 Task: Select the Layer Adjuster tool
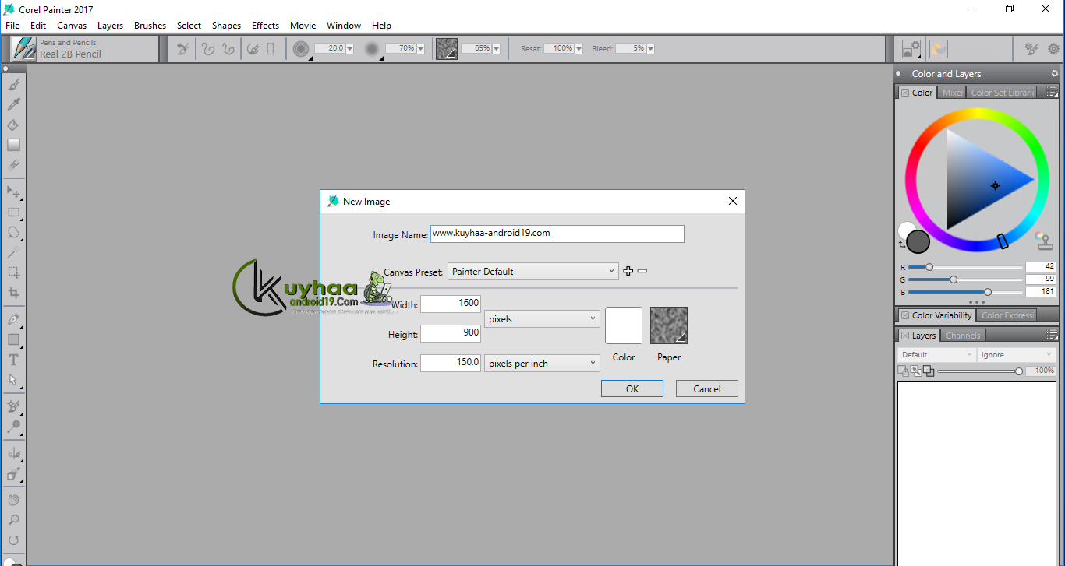[13, 192]
